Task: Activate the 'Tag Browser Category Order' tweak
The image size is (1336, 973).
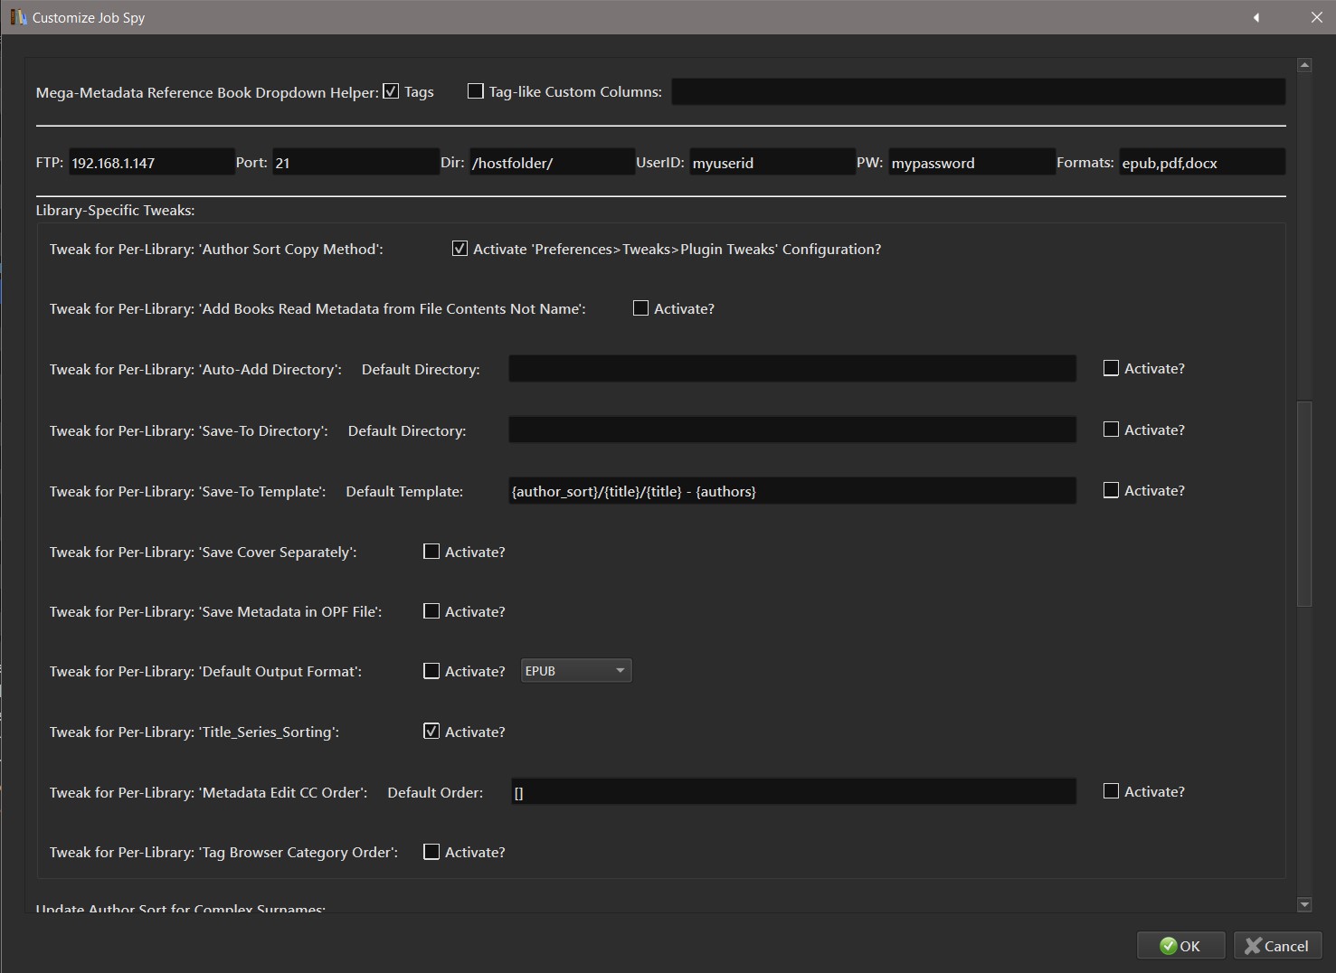Action: click(x=431, y=852)
